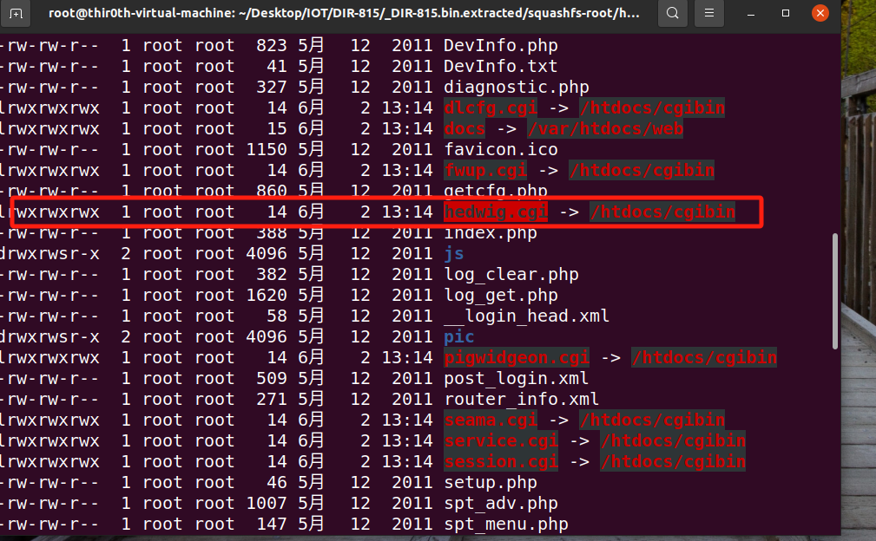Click the hedwig.cgi symlink name
Image resolution: width=876 pixels, height=541 pixels.
click(x=496, y=212)
